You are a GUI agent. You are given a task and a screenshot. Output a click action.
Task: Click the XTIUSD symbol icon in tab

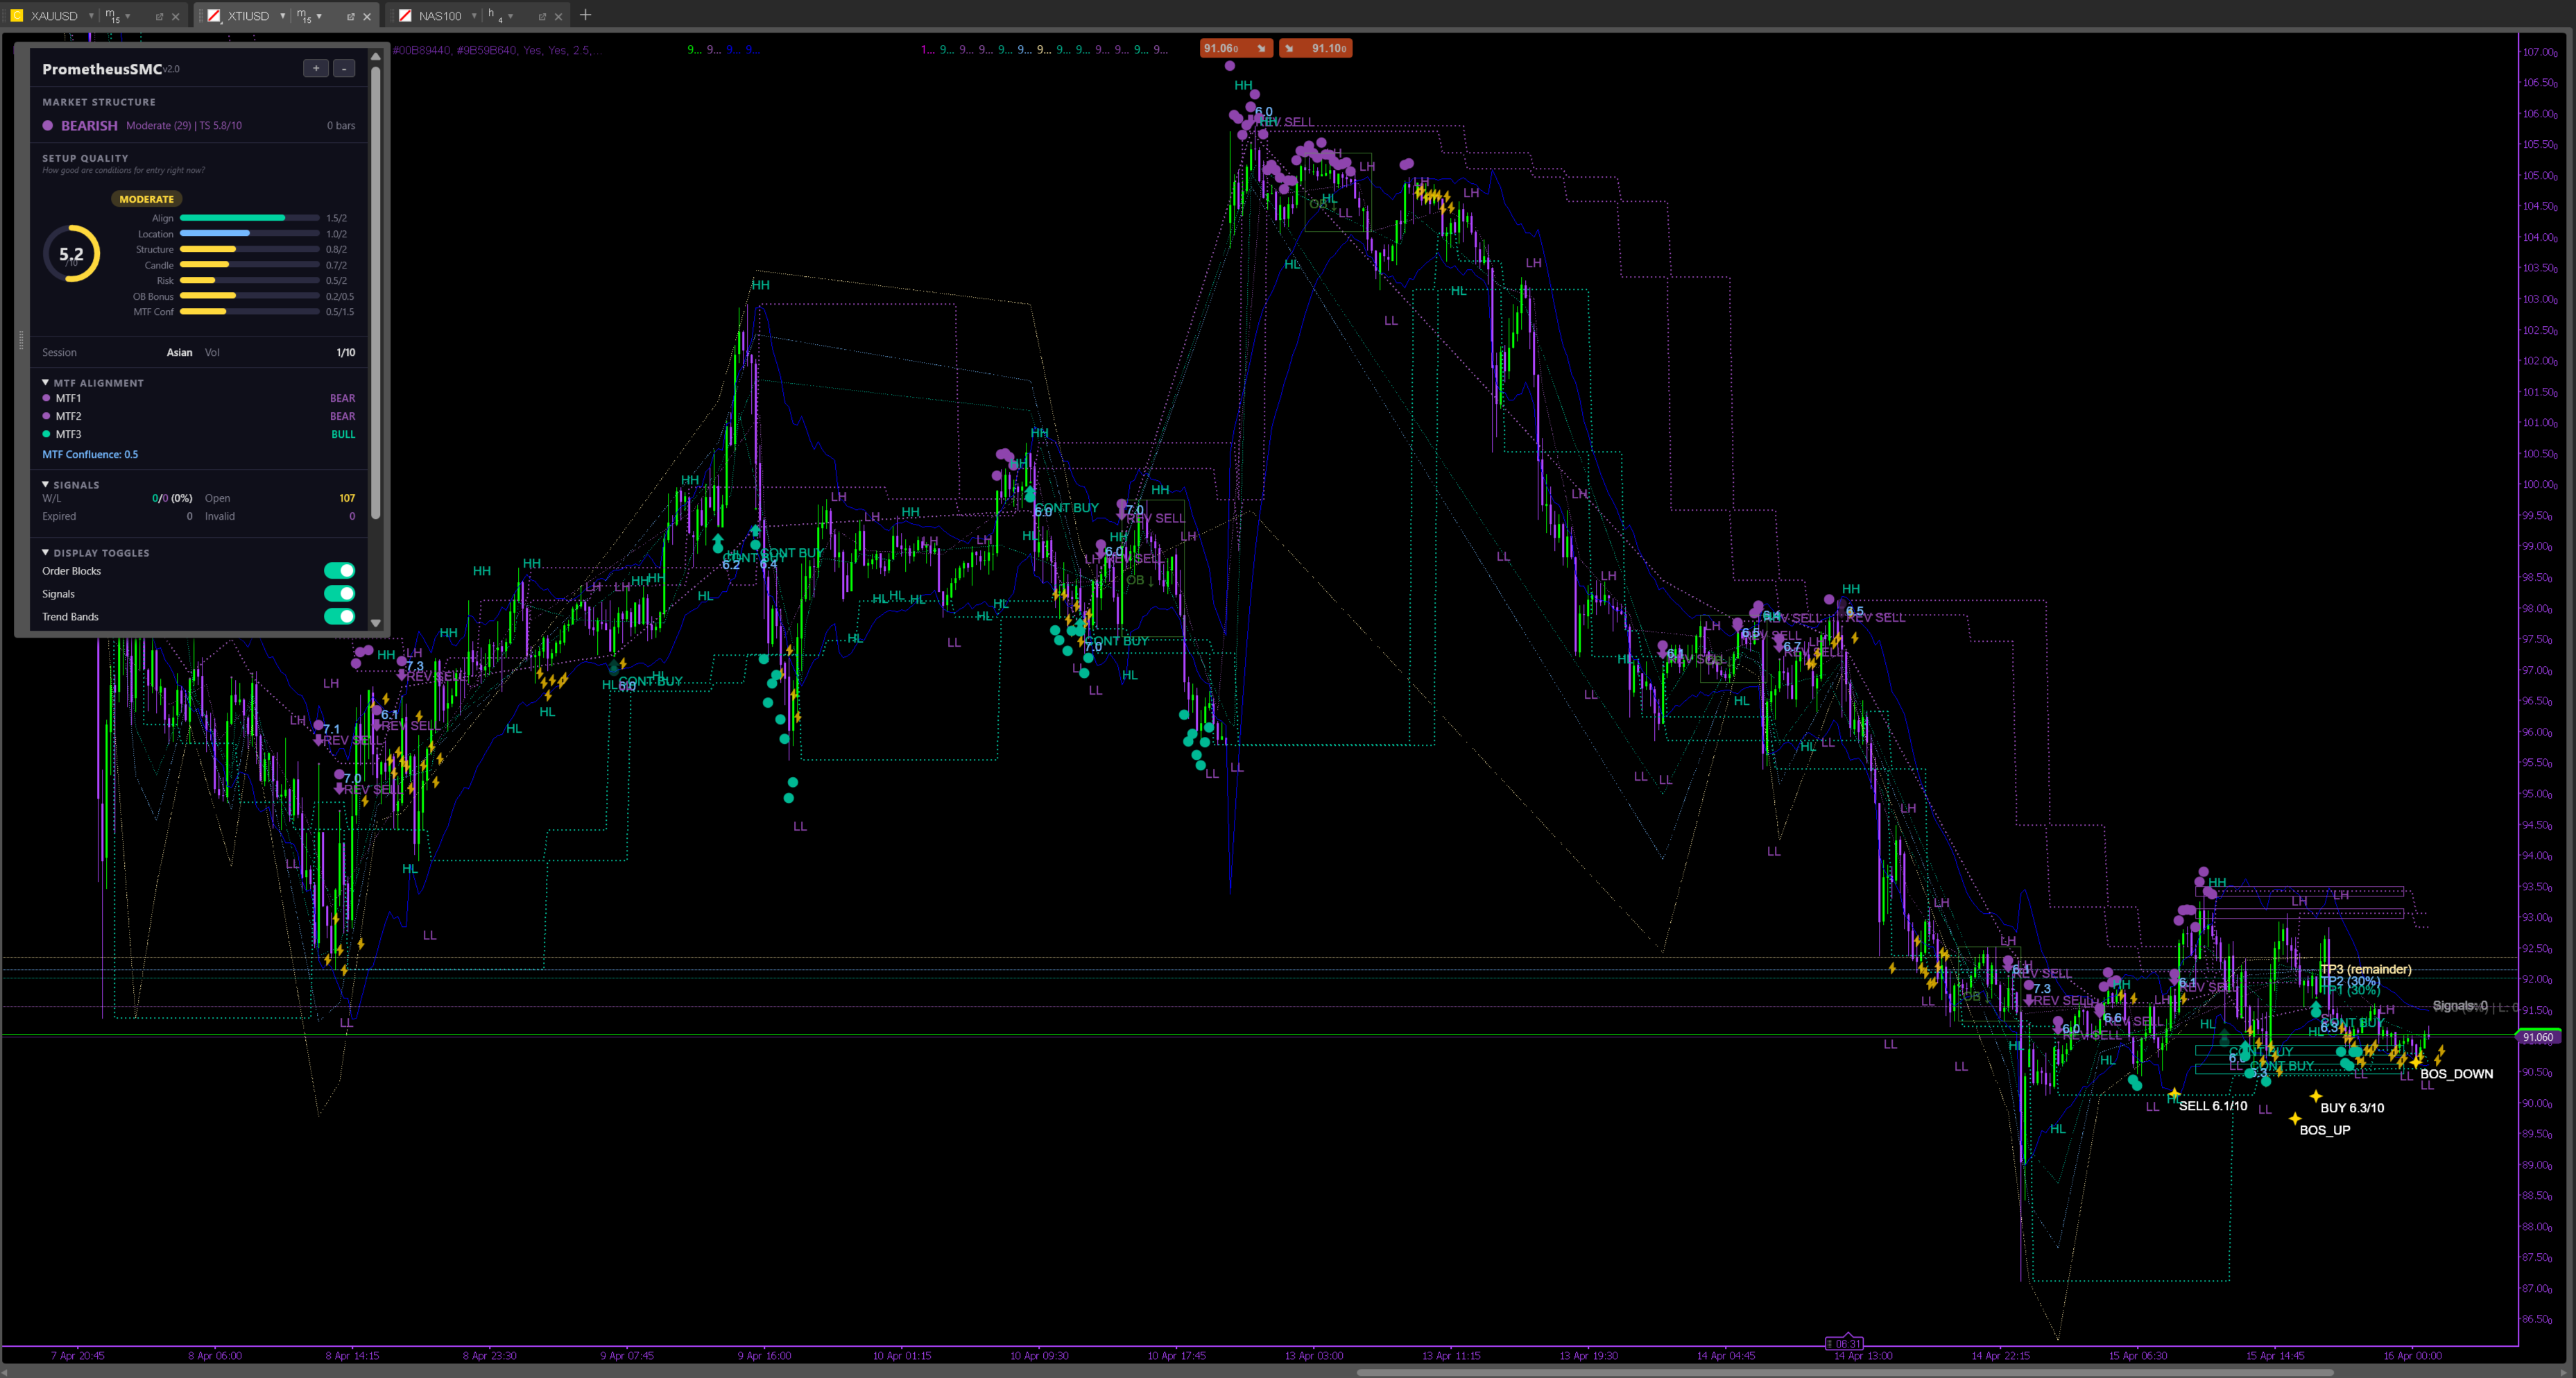213,15
